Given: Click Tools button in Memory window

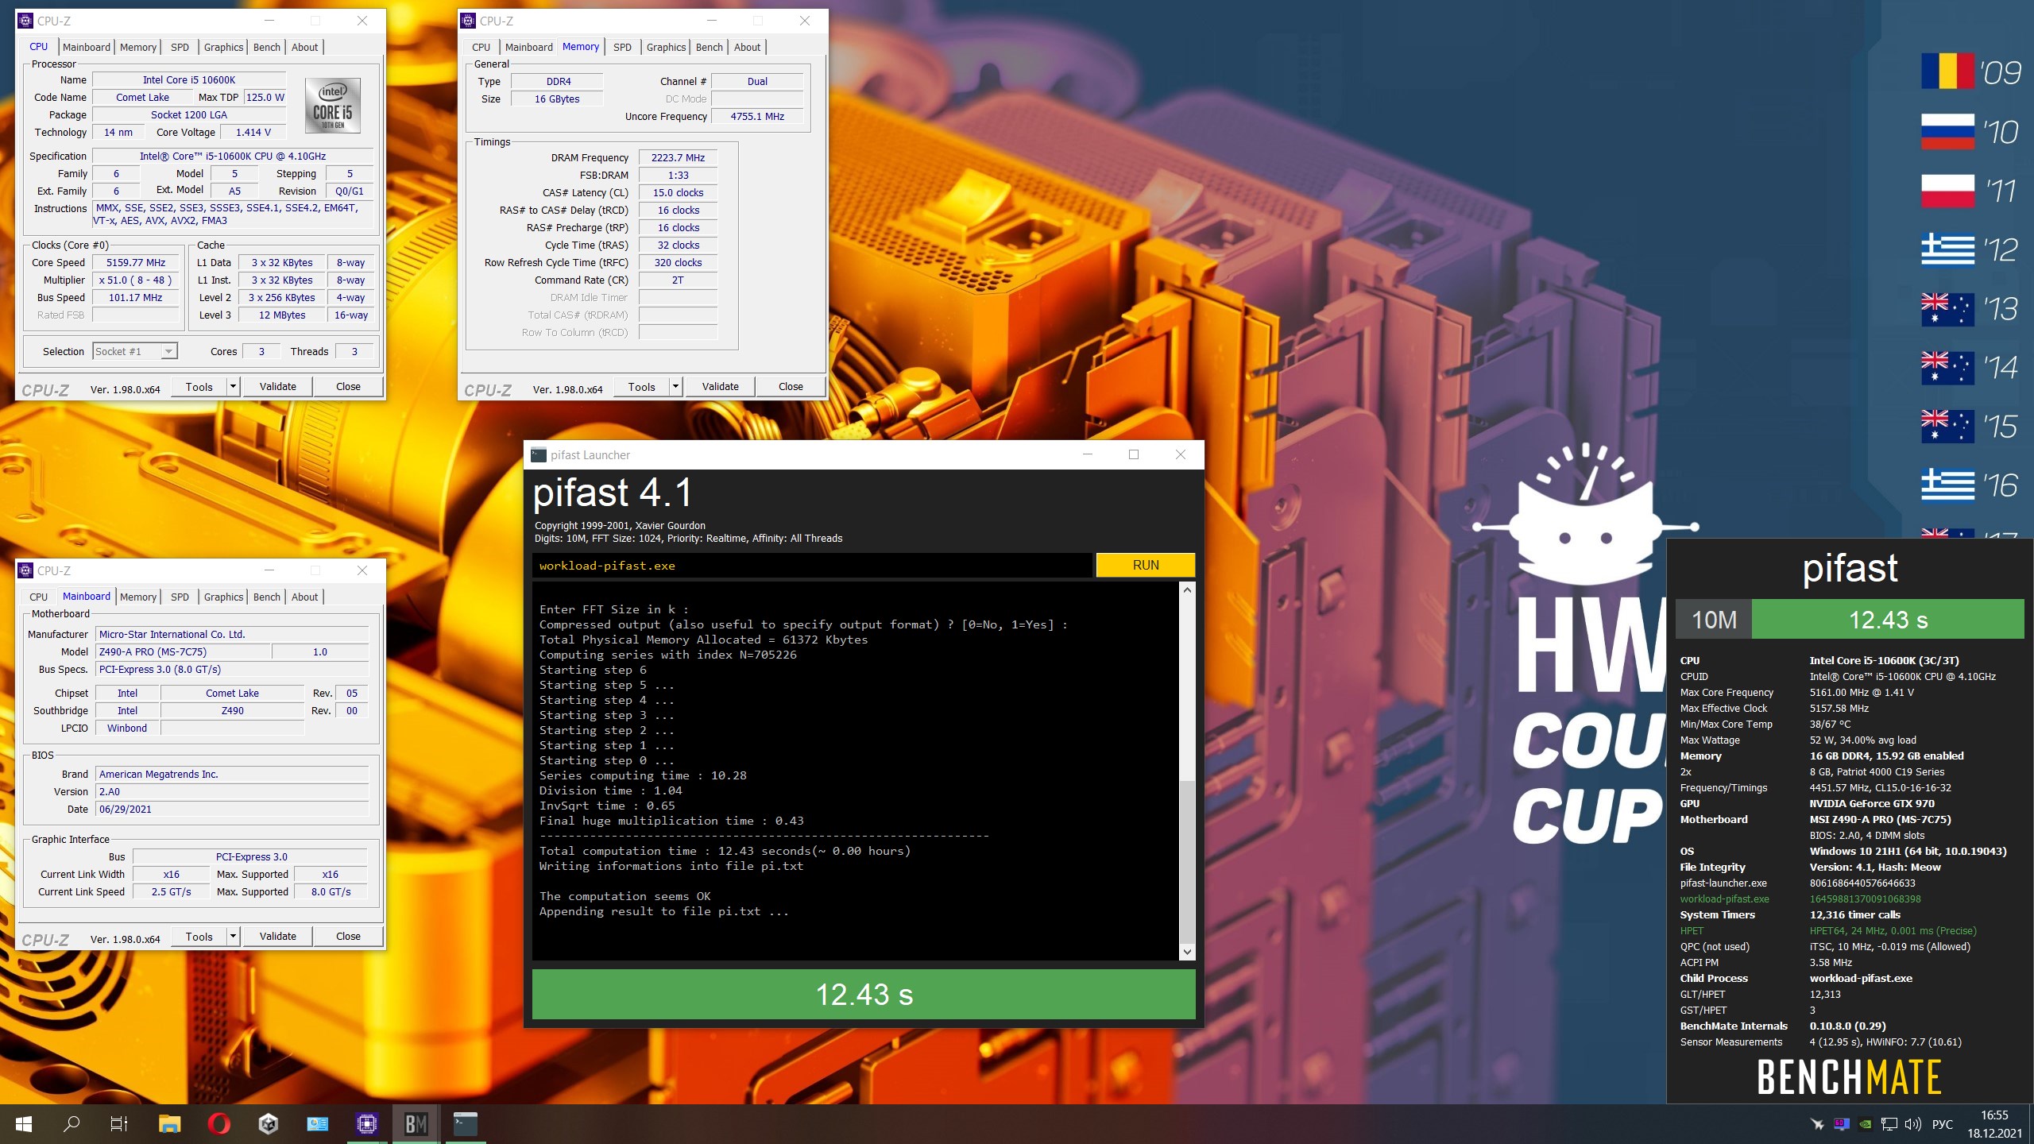Looking at the screenshot, I should 642,387.
